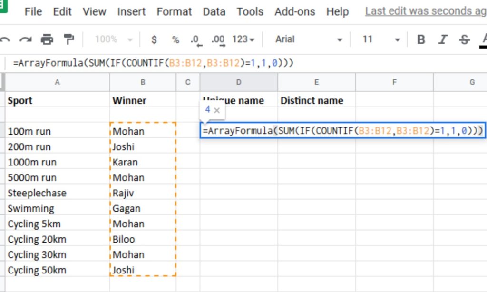The image size is (487, 292).
Task: Format as currency with dollar icon
Action: [154, 39]
